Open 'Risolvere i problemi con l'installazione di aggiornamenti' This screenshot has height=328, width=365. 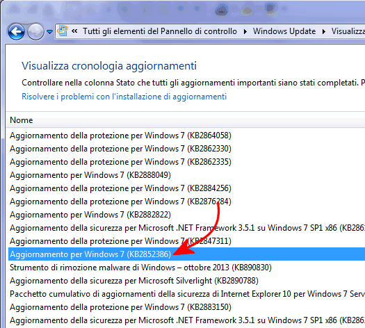124,97
